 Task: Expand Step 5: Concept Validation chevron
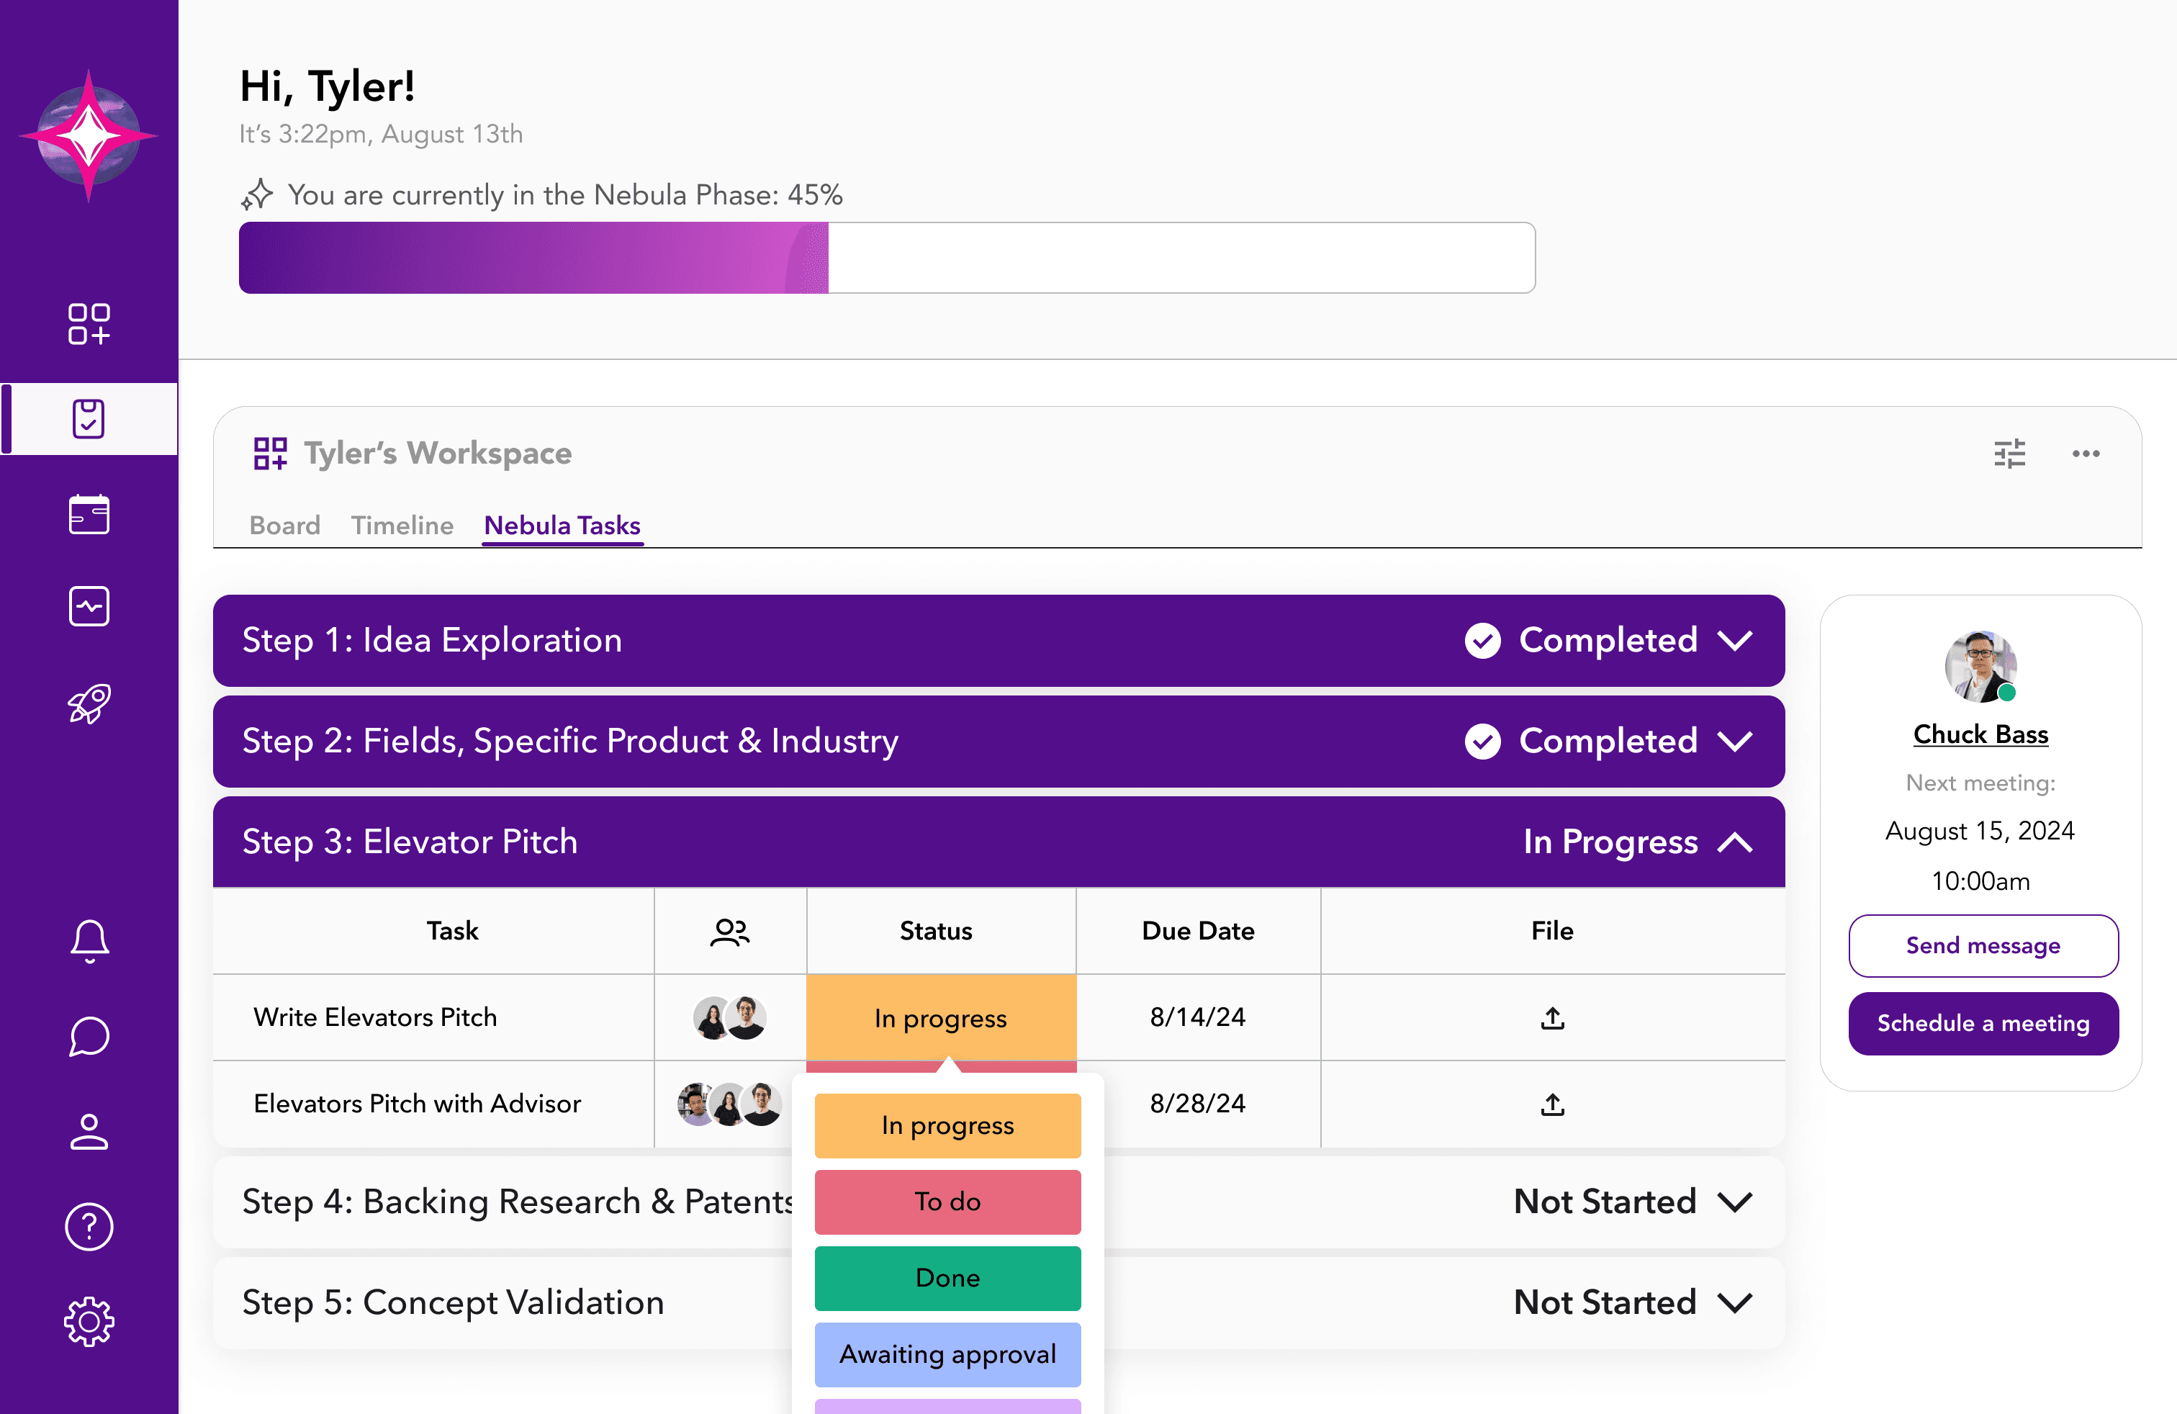click(1735, 1302)
